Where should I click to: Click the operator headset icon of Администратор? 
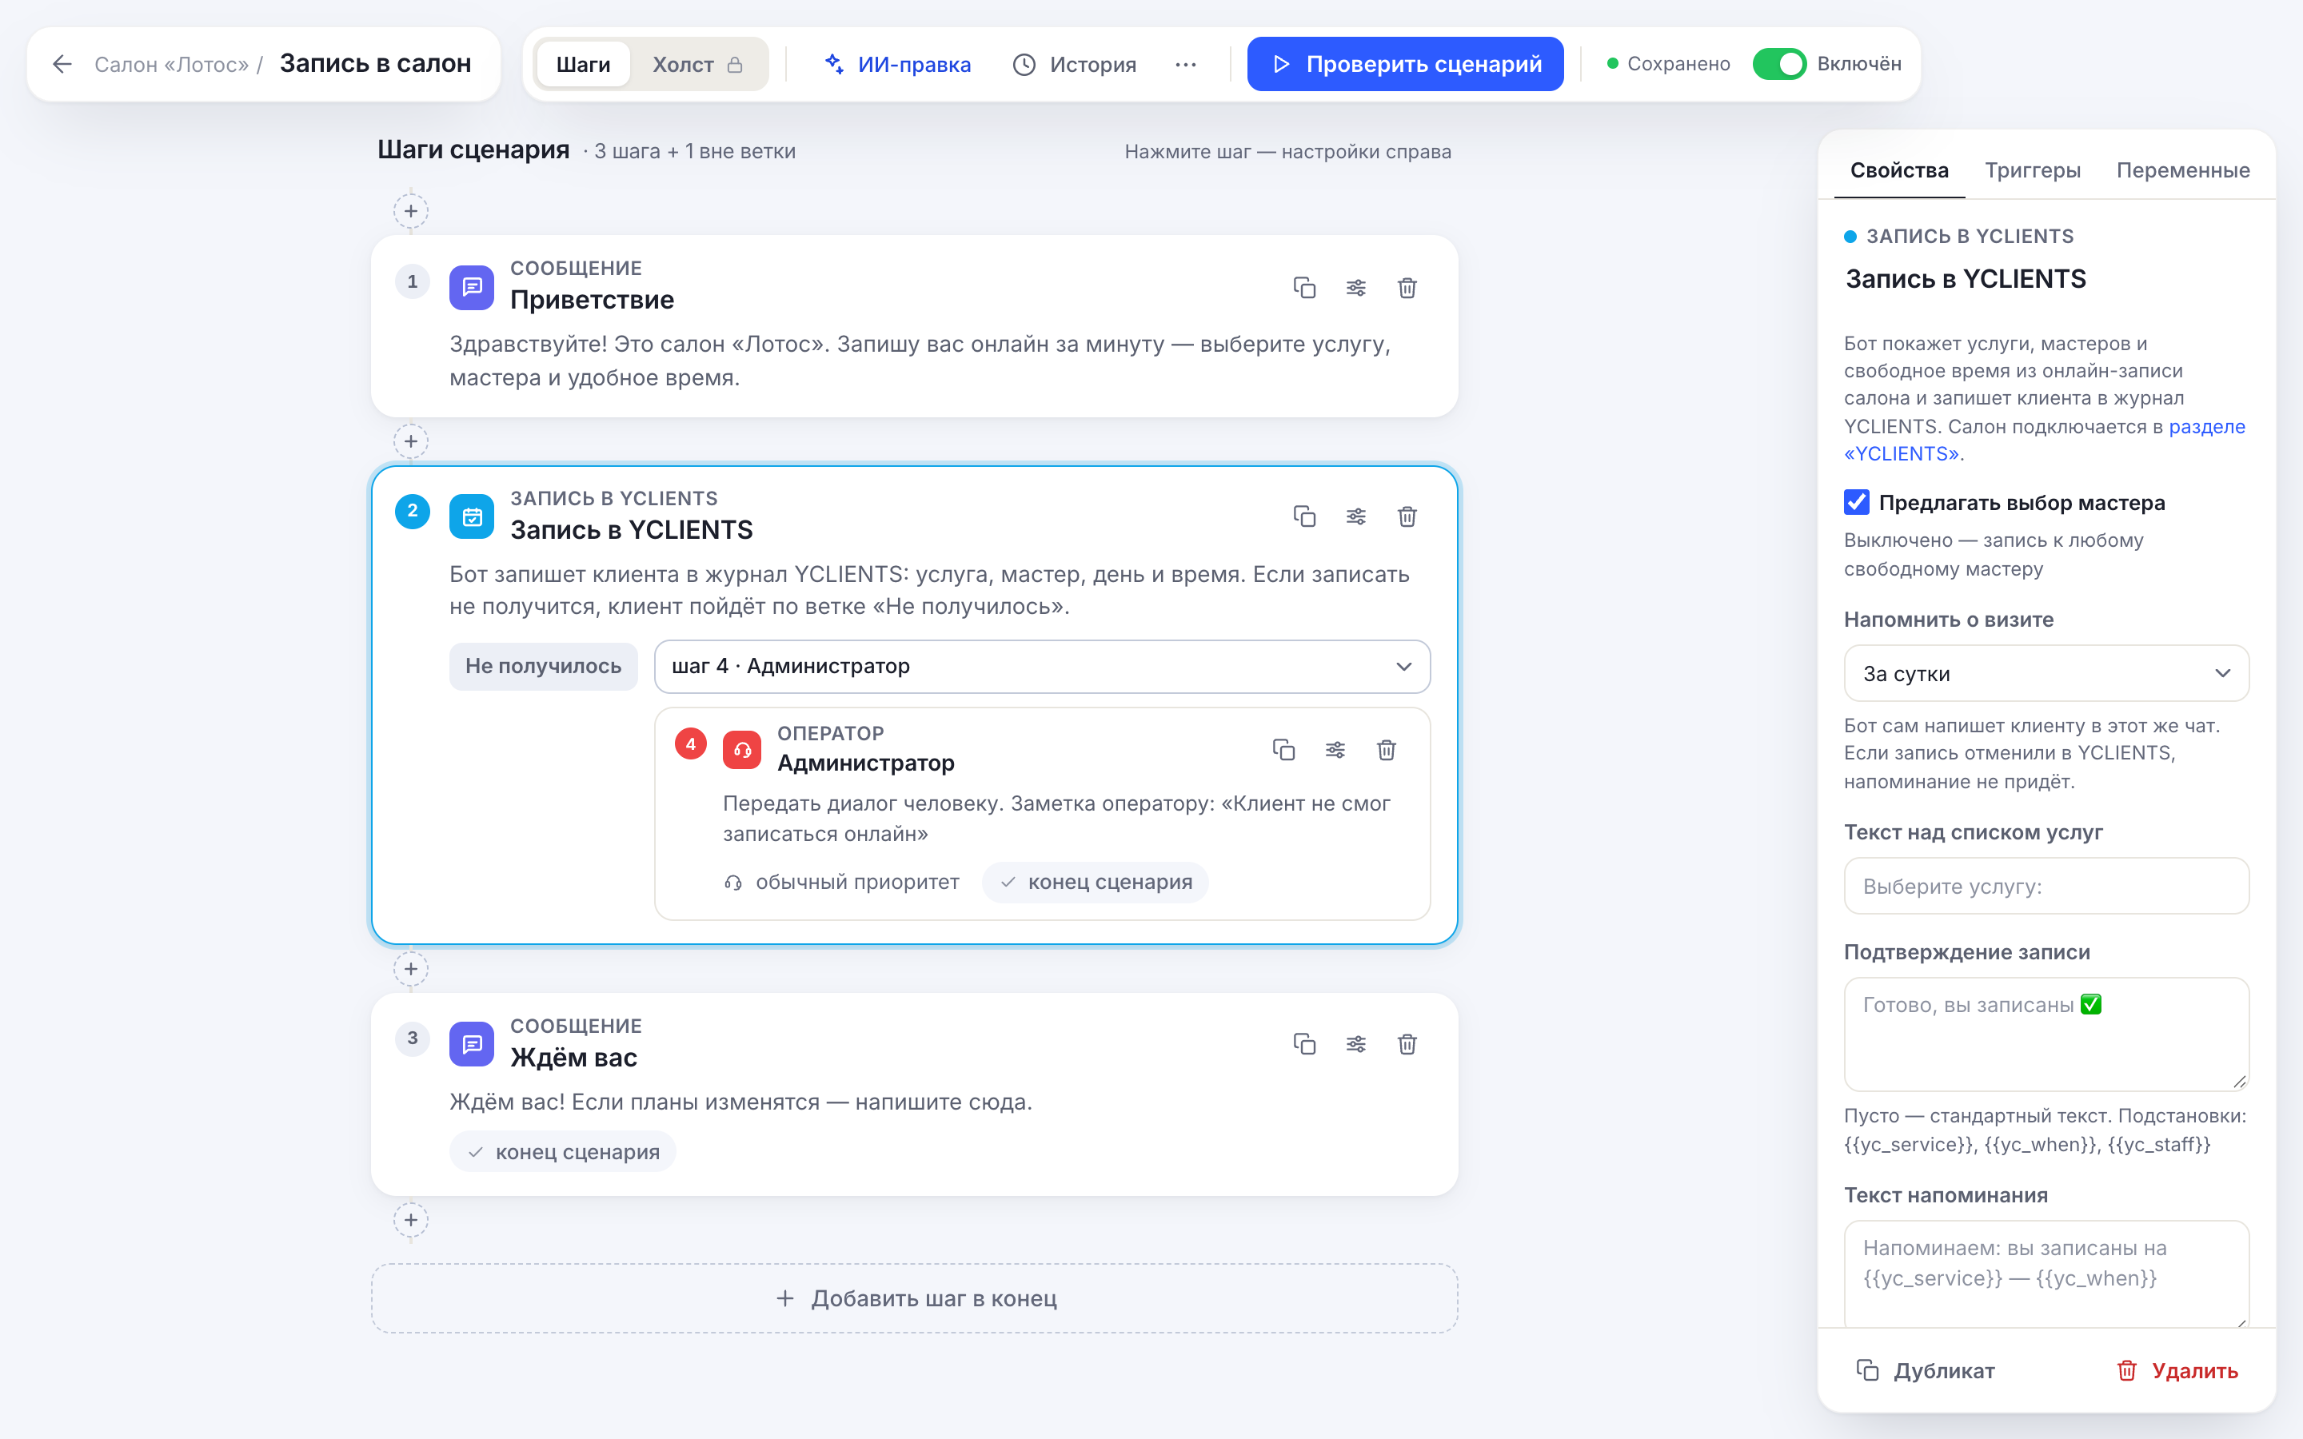tap(742, 750)
